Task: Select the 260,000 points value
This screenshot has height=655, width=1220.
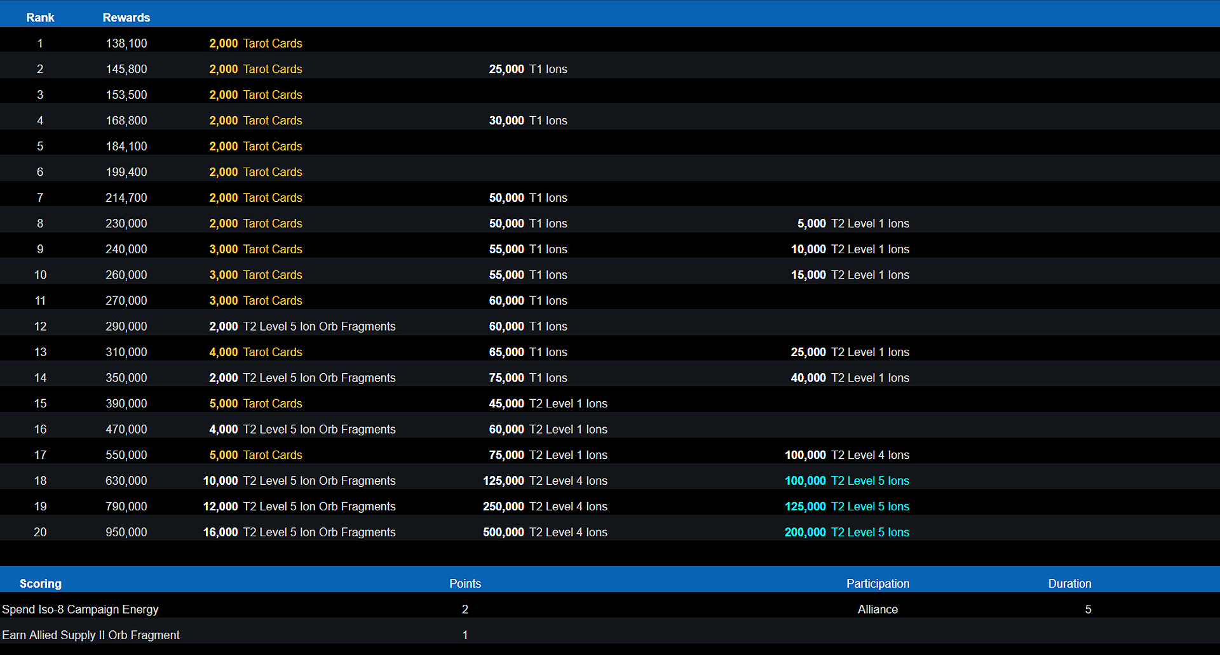Action: point(126,275)
